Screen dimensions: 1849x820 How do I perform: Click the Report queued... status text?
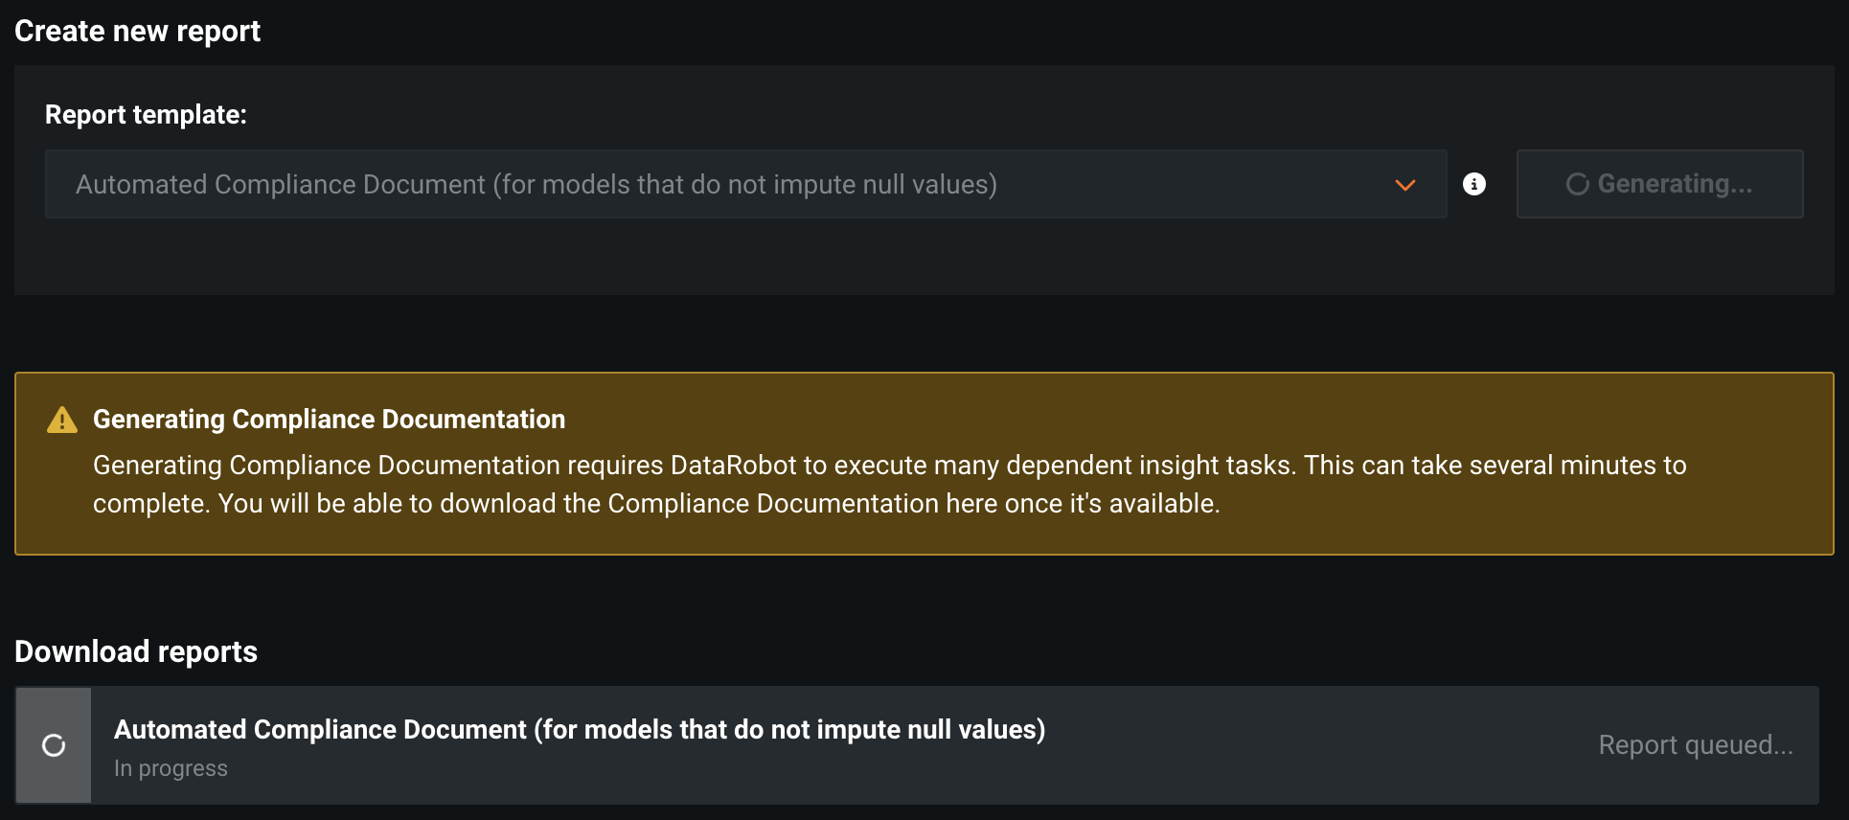coord(1695,745)
